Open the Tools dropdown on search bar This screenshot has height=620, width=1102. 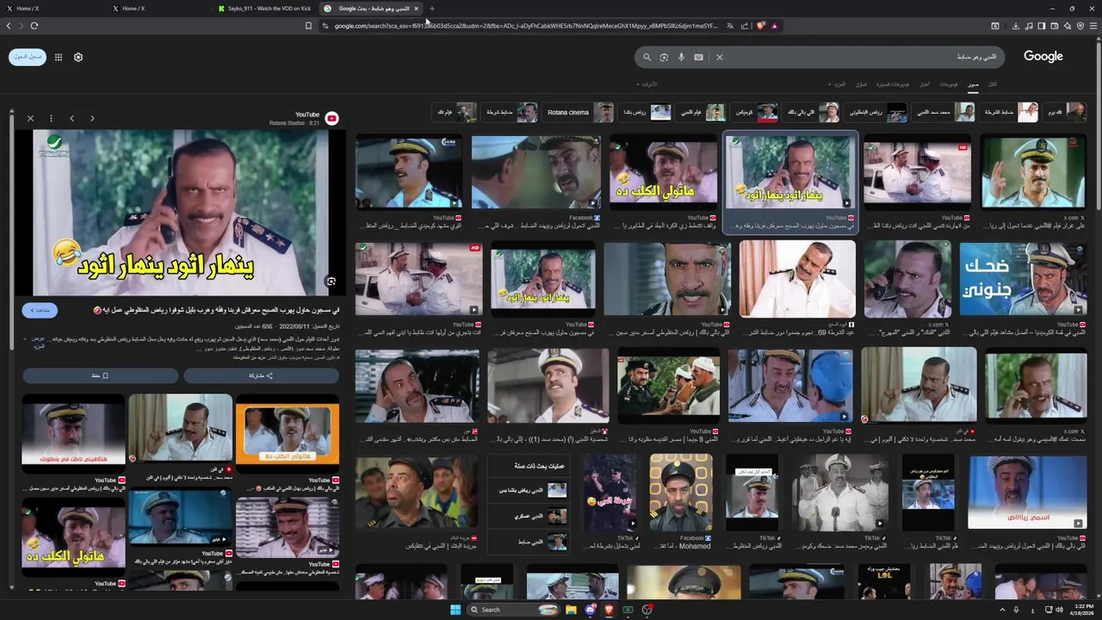pos(647,84)
